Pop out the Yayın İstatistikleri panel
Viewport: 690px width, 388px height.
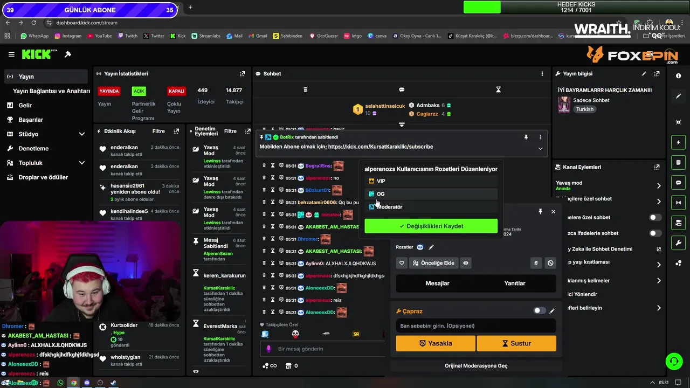243,74
